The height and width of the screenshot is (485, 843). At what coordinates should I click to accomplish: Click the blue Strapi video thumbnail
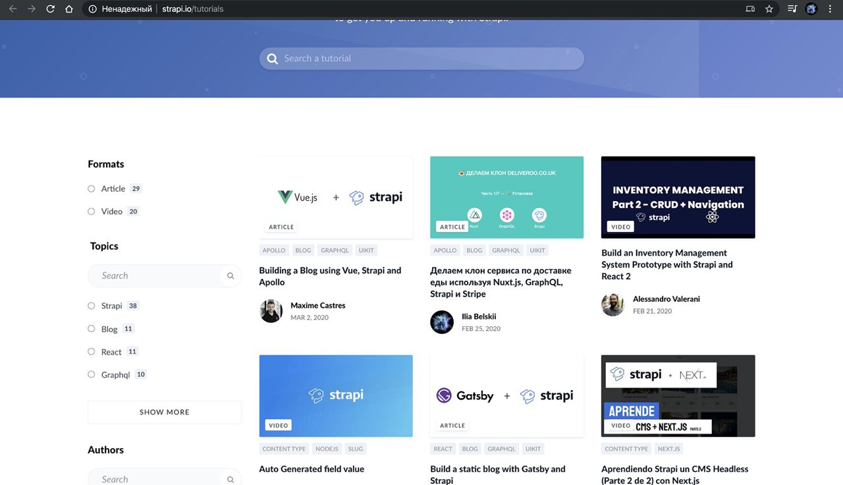click(336, 396)
